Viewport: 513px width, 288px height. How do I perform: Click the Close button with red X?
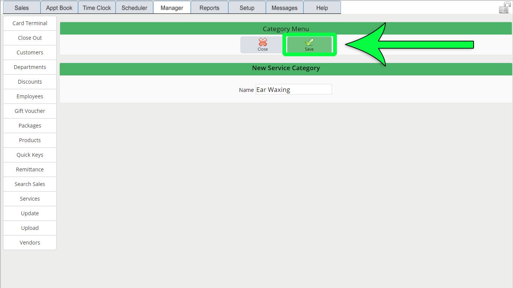[263, 45]
